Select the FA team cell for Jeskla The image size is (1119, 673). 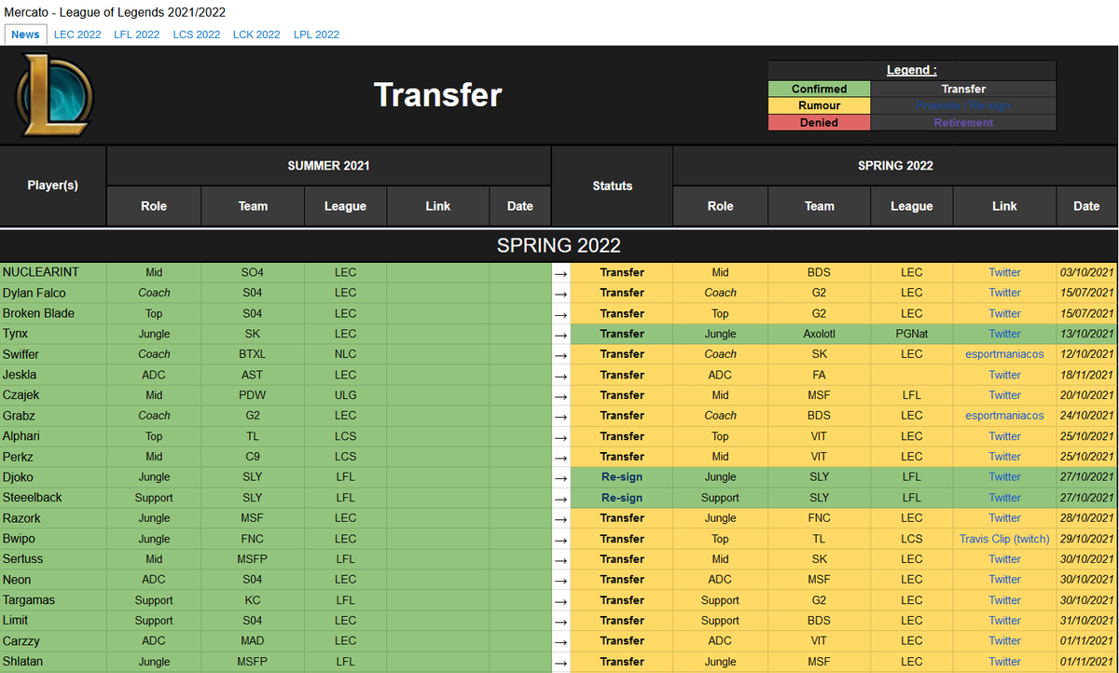pos(819,375)
